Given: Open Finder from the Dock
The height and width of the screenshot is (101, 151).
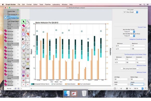Looking at the screenshot, I should pos(67,93).
